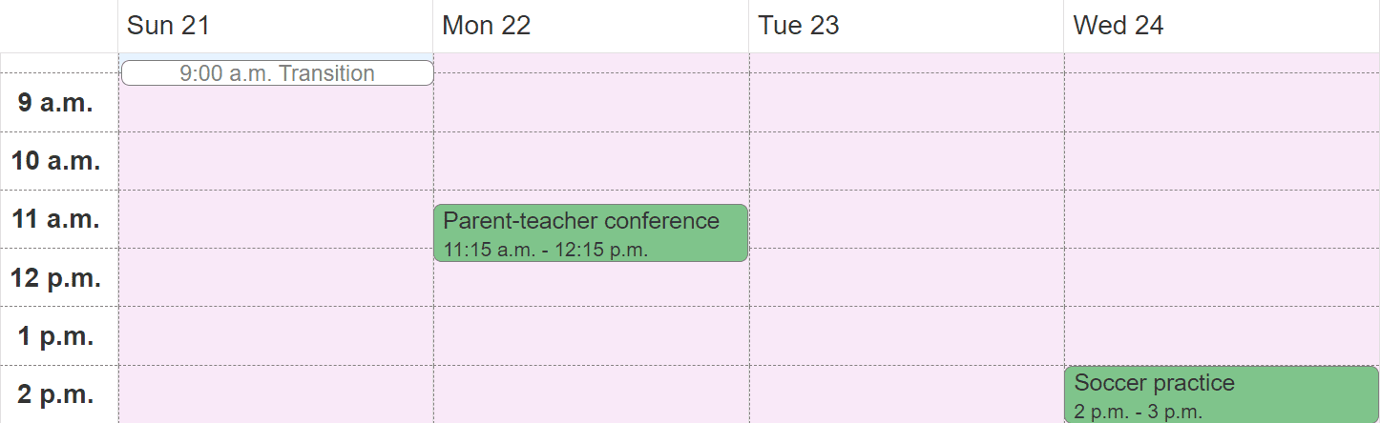This screenshot has width=1380, height=423.
Task: Select the Mon 22 day header
Action: click(487, 26)
